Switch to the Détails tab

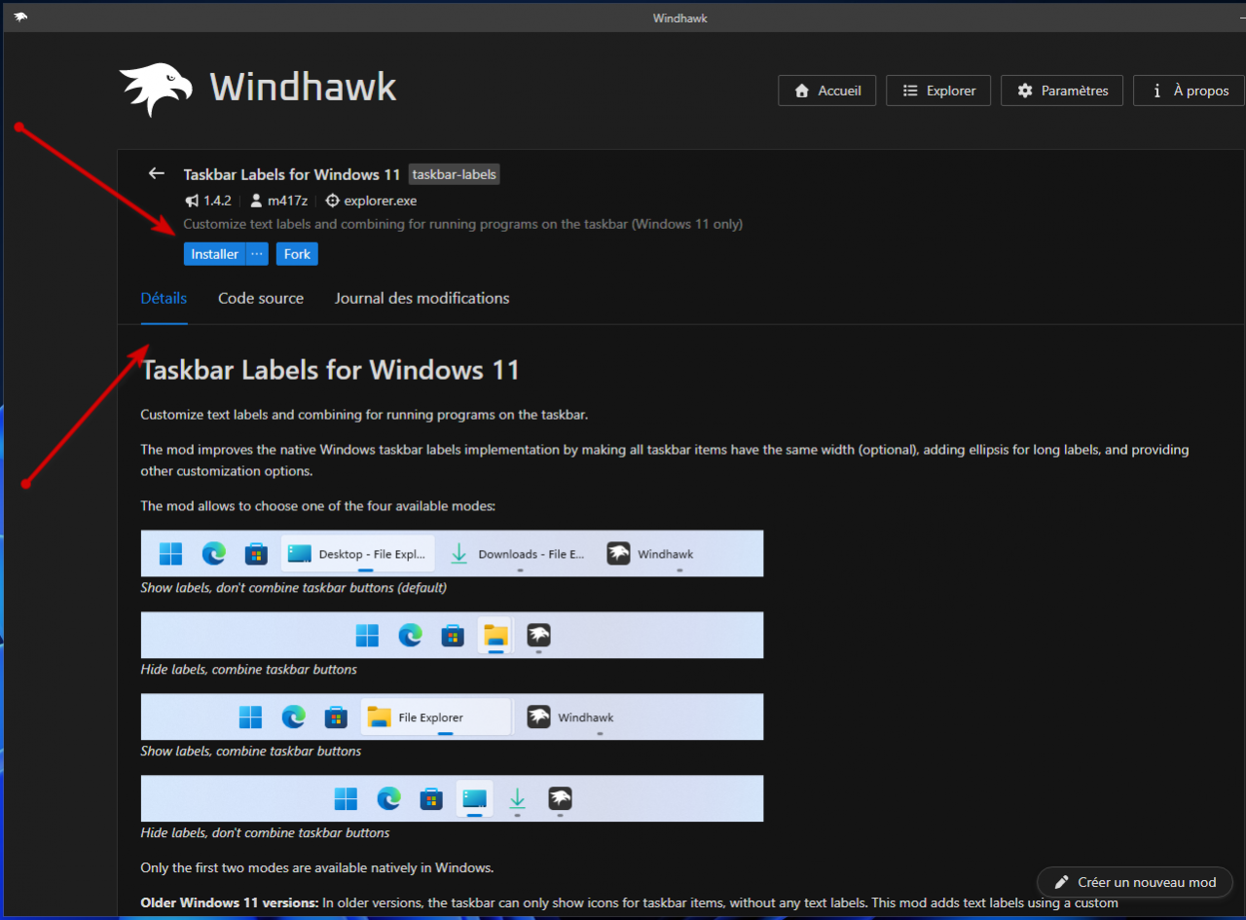tap(164, 298)
